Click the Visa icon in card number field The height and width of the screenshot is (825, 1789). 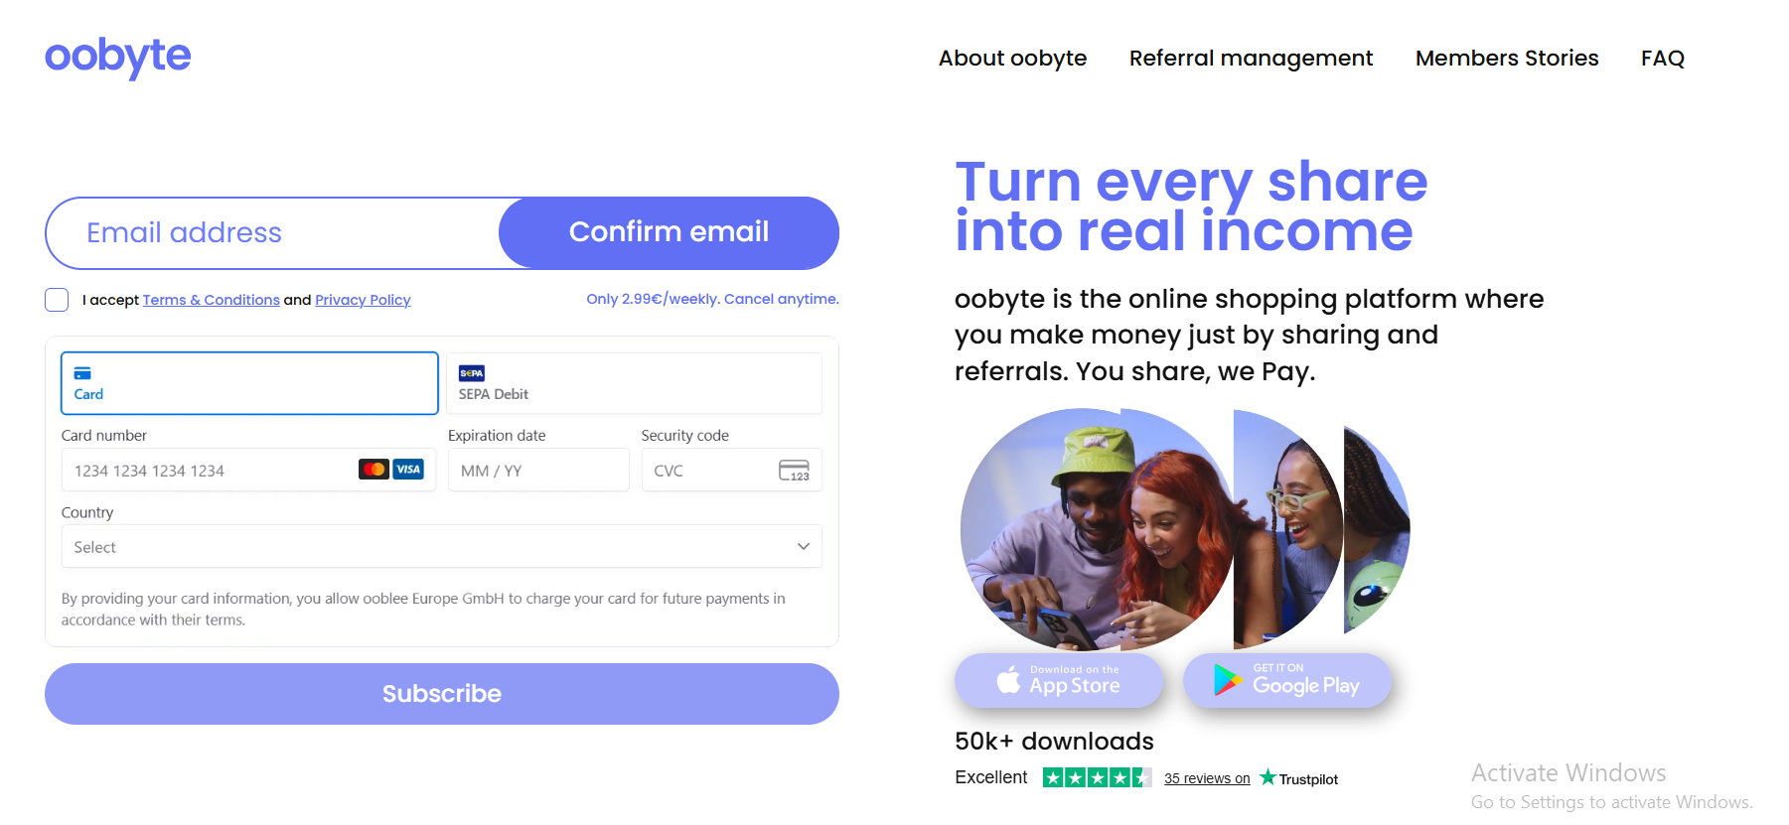click(x=408, y=470)
